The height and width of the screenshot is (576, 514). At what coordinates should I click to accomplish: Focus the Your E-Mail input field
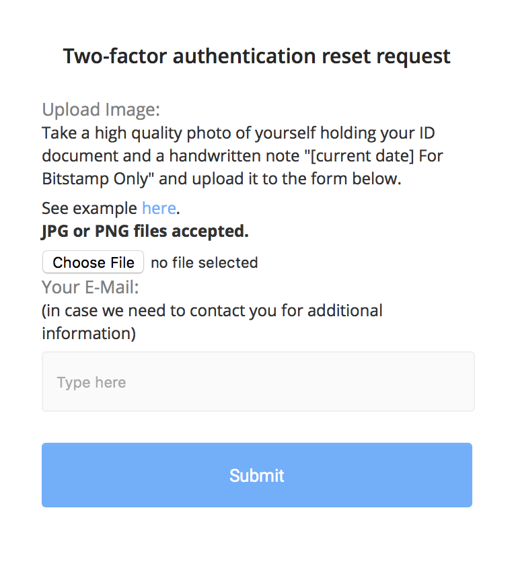point(258,382)
